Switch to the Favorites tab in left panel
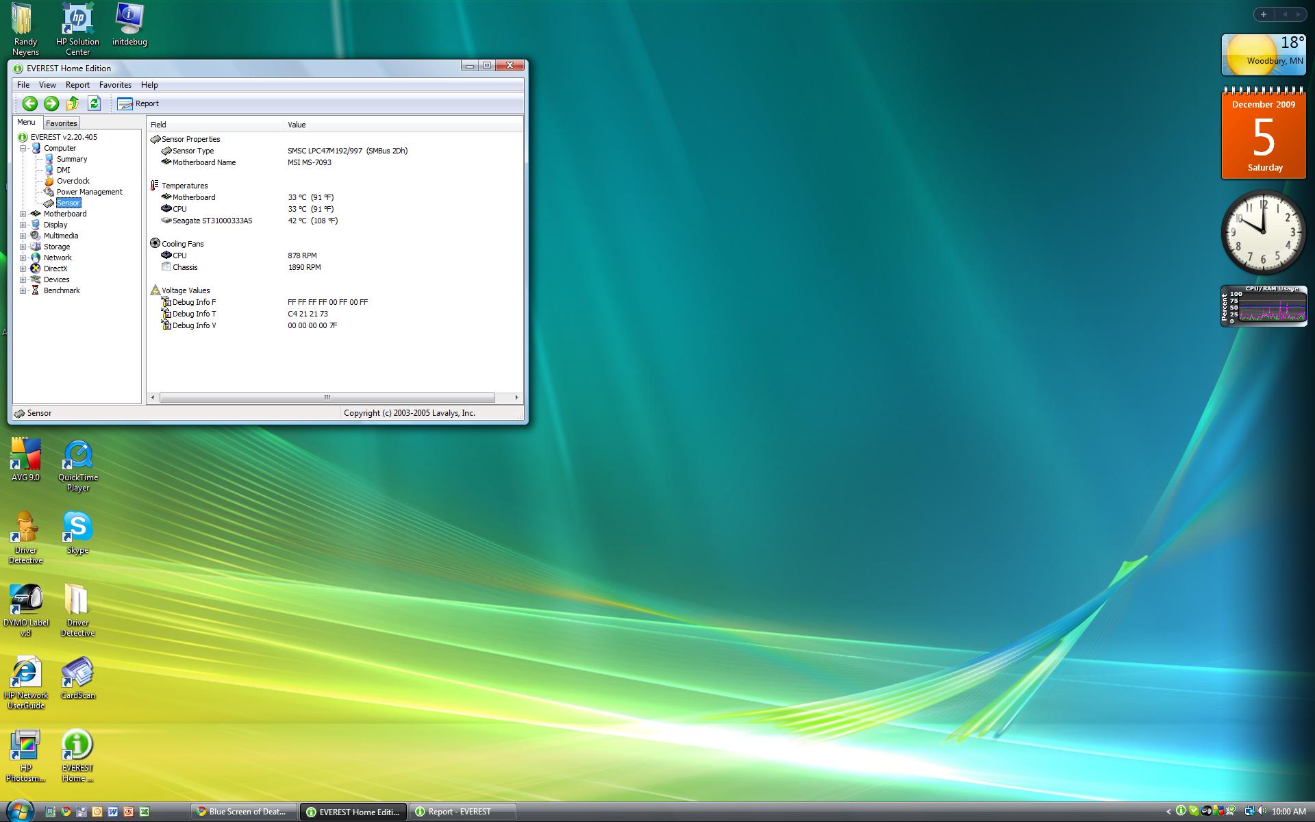The image size is (1315, 822). 62,123
